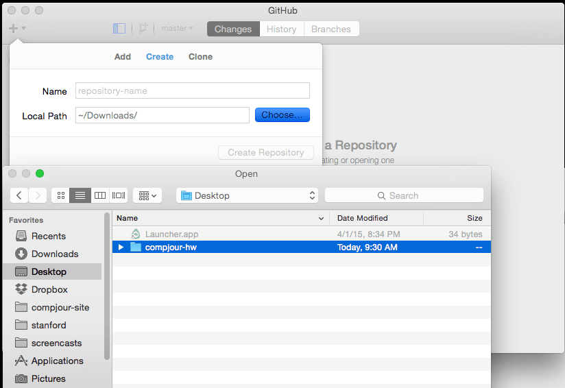
Task: Click the Choose... button
Action: 282,115
